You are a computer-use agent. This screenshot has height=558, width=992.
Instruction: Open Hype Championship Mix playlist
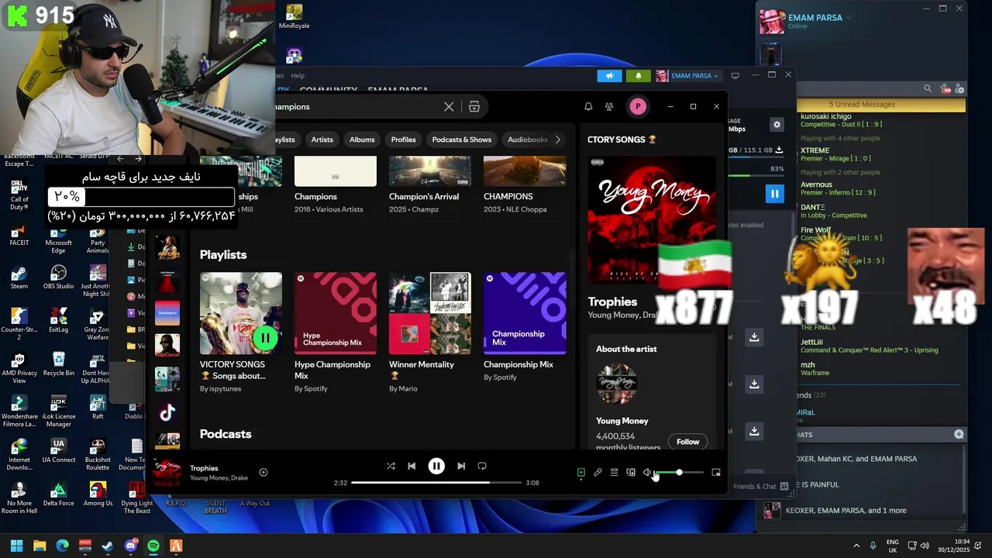[336, 332]
